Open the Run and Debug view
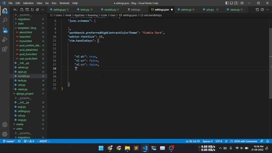The height and width of the screenshot is (153, 272). pos(5,40)
